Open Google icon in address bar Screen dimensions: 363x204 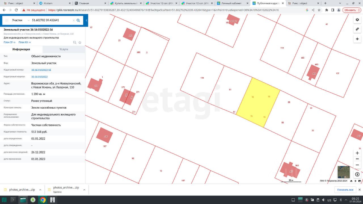point(307,10)
